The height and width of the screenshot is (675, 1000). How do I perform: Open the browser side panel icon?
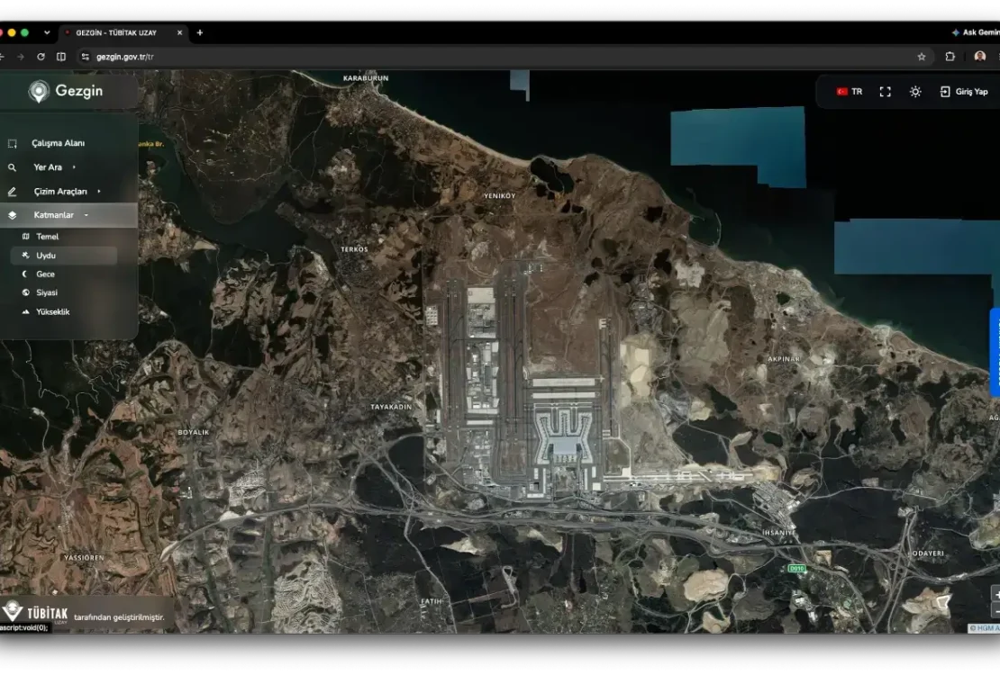(61, 57)
